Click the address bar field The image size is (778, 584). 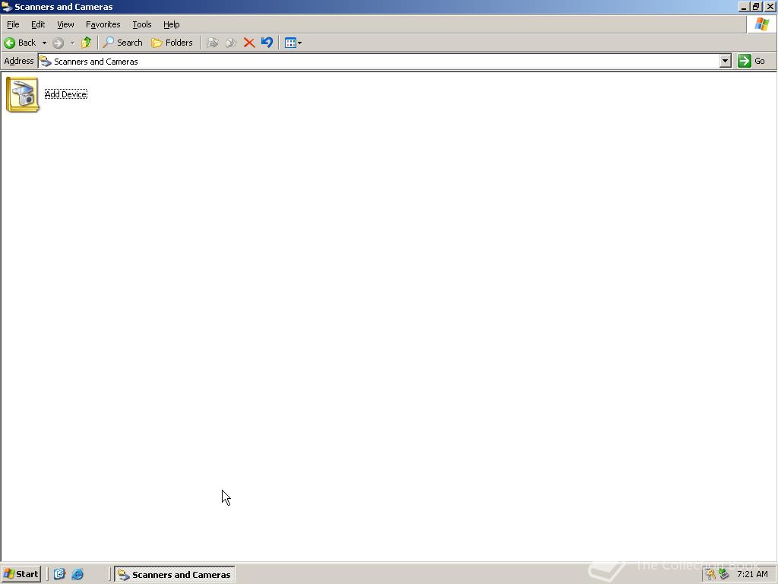click(x=380, y=61)
